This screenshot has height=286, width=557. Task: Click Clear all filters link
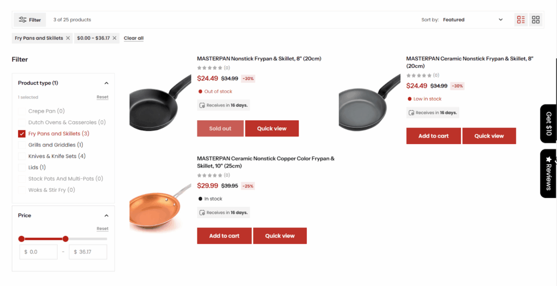pos(133,38)
